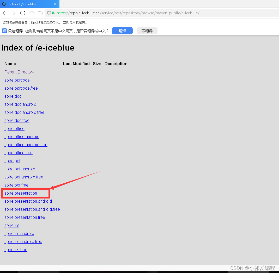Select the Index of /e-iceblue tab

click(x=30, y=4)
